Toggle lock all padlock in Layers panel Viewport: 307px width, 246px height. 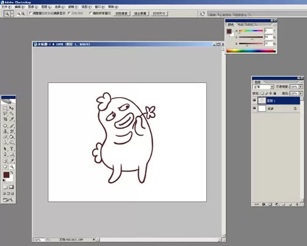[275, 93]
